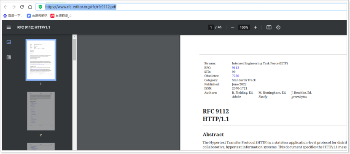
Task: Click the green security shield icon
Action: click(x=40, y=7)
